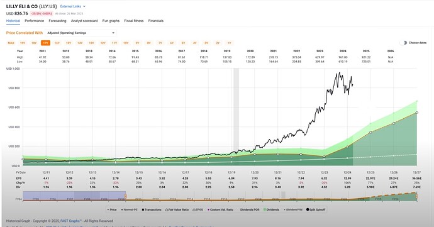Click the 2025 low value 725.01
434x227 pixels.
[366, 62]
